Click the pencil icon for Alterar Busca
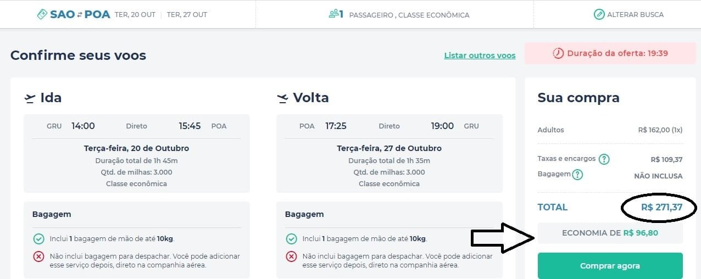Image resolution: width=701 pixels, height=279 pixels. pos(599,14)
